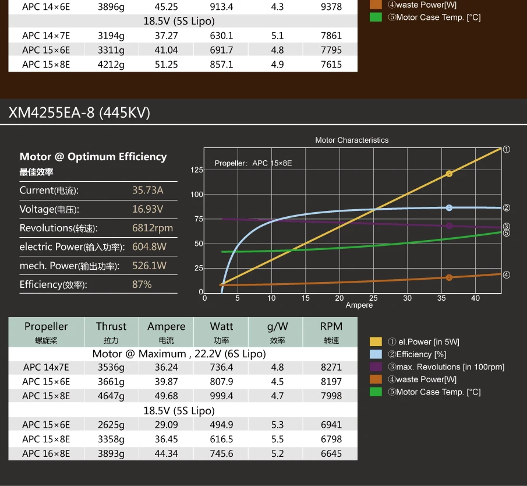
Task: Click the blue marker on the Efficiency curve
Action: point(449,208)
